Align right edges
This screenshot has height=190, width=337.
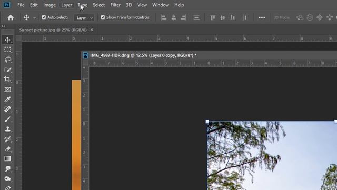coord(183,17)
